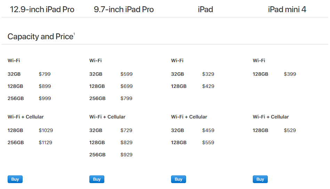The image size is (330, 189).
Task: Click 256GB beside the $999 price
Action: tap(16, 98)
